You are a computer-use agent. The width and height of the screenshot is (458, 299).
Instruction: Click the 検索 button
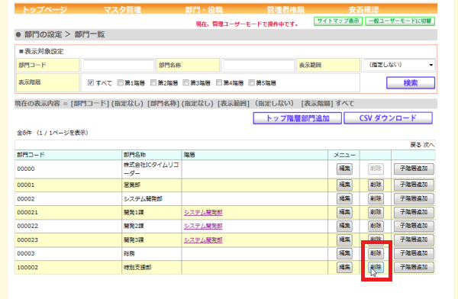point(411,83)
